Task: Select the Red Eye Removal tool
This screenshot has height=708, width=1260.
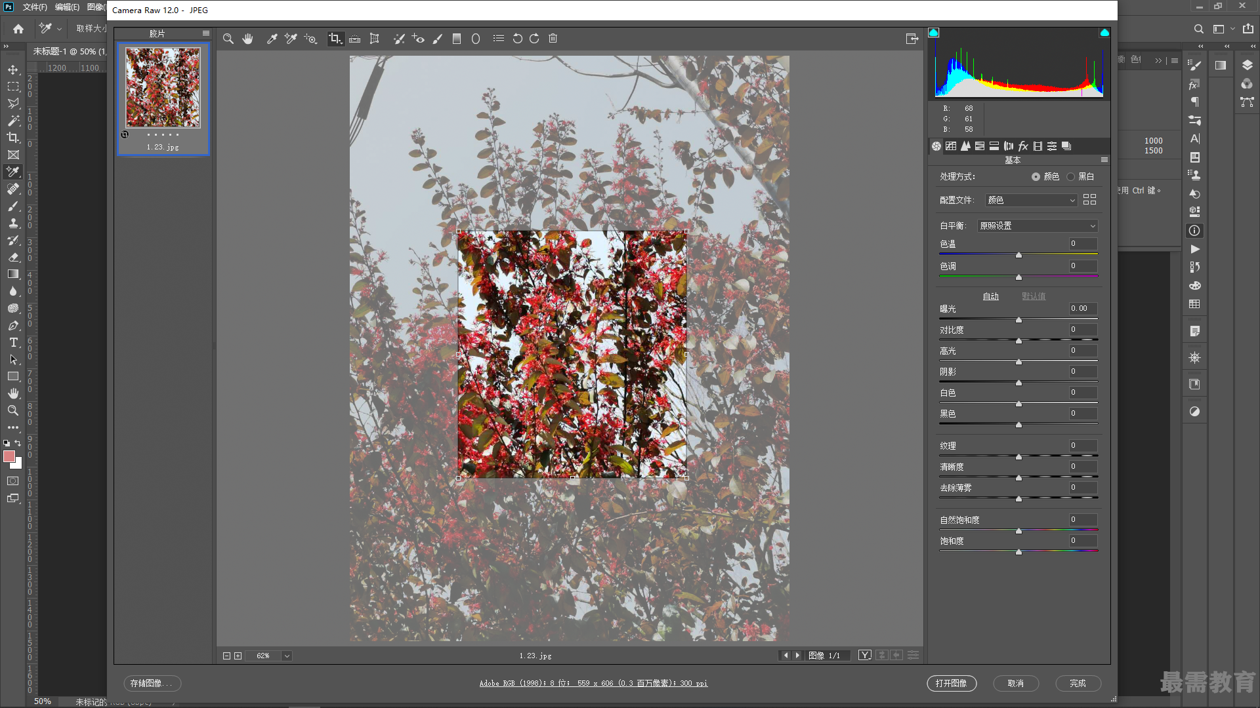Action: pyautogui.click(x=418, y=39)
